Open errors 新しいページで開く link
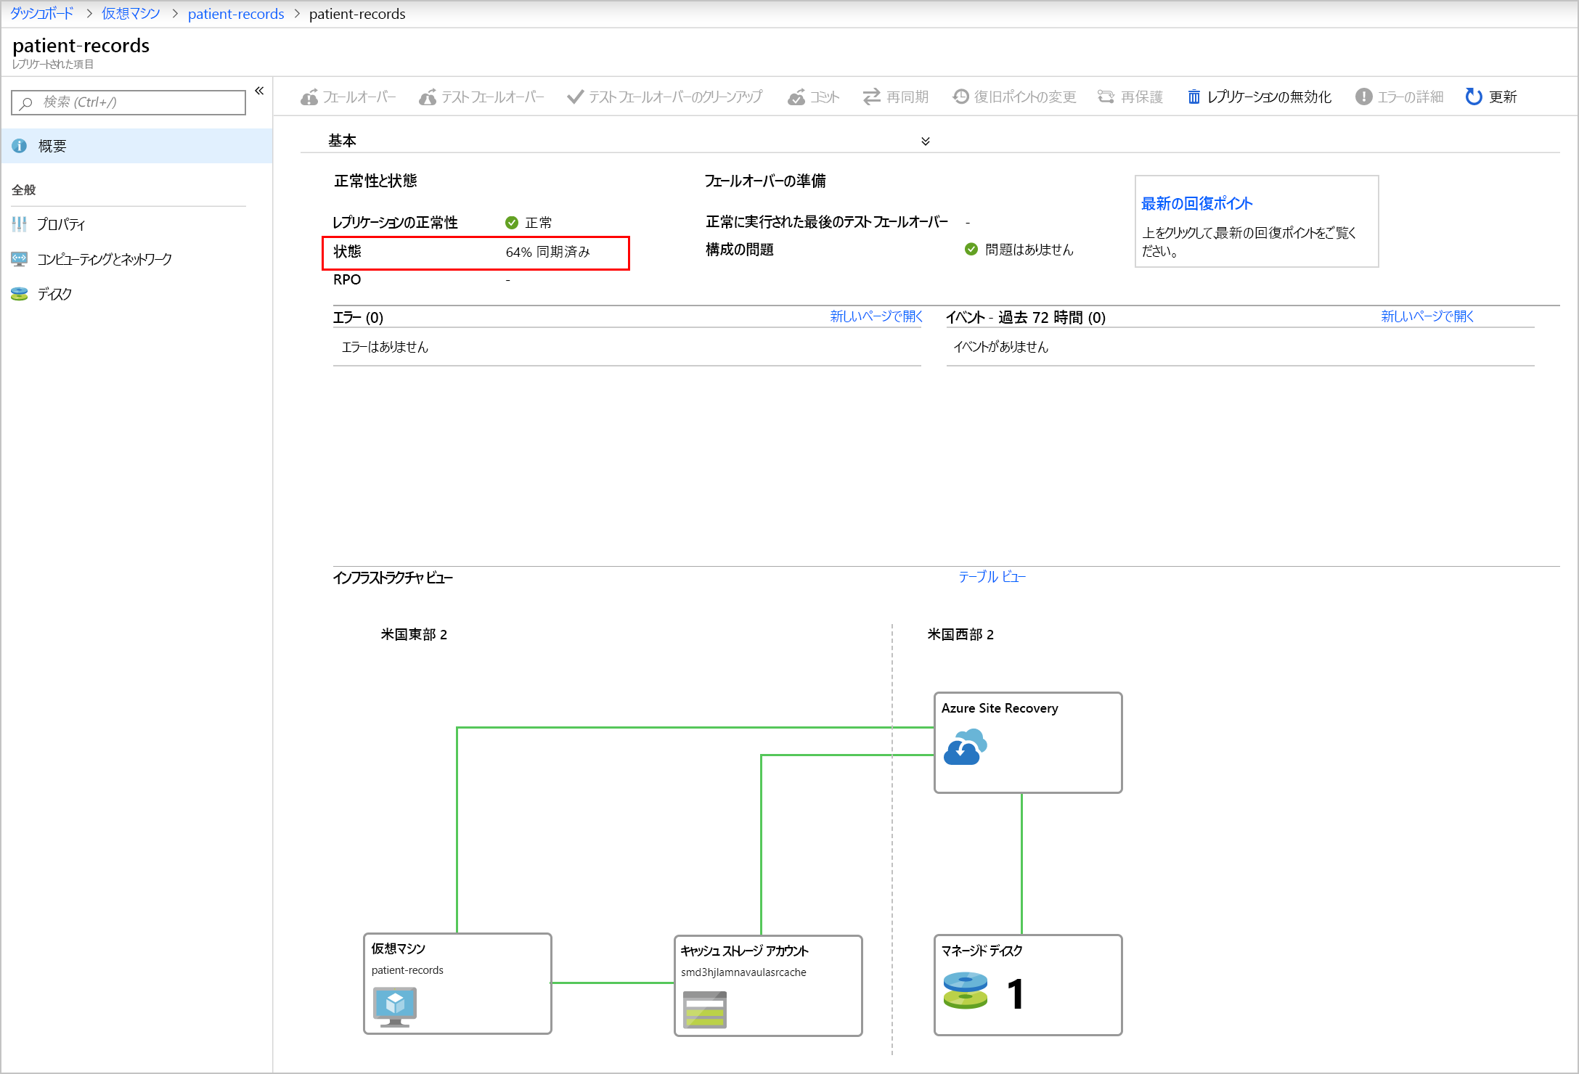The height and width of the screenshot is (1074, 1579). 876,316
